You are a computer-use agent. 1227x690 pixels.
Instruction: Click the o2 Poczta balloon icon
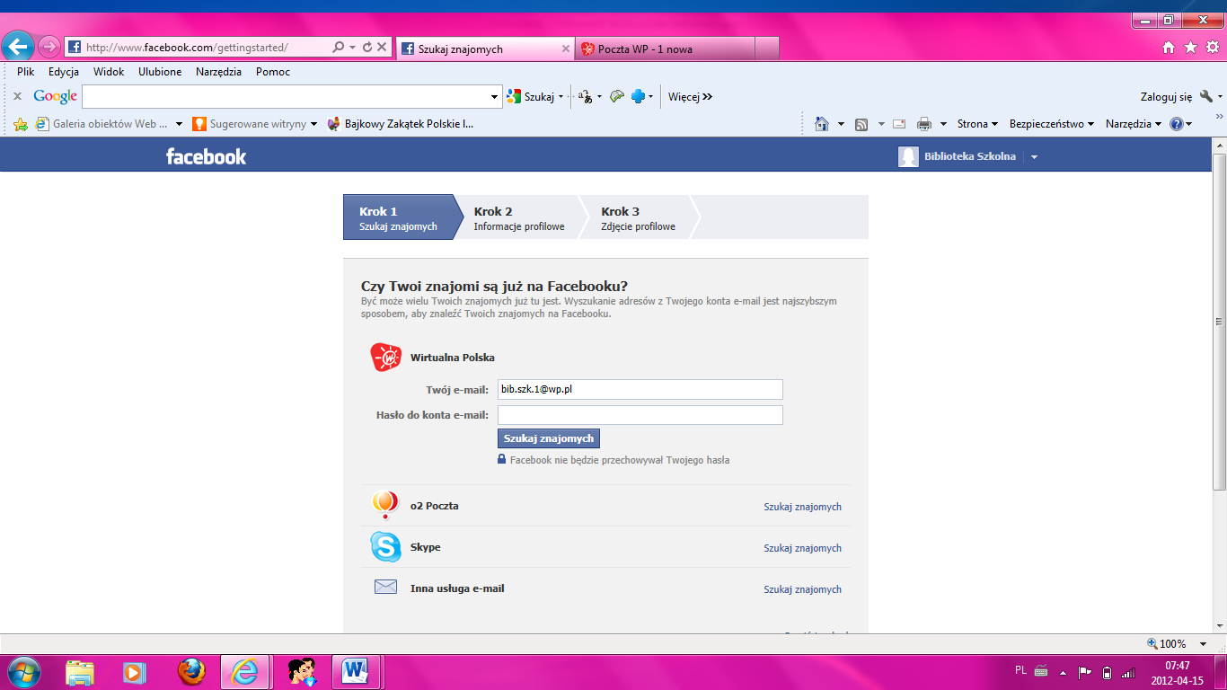(x=384, y=505)
